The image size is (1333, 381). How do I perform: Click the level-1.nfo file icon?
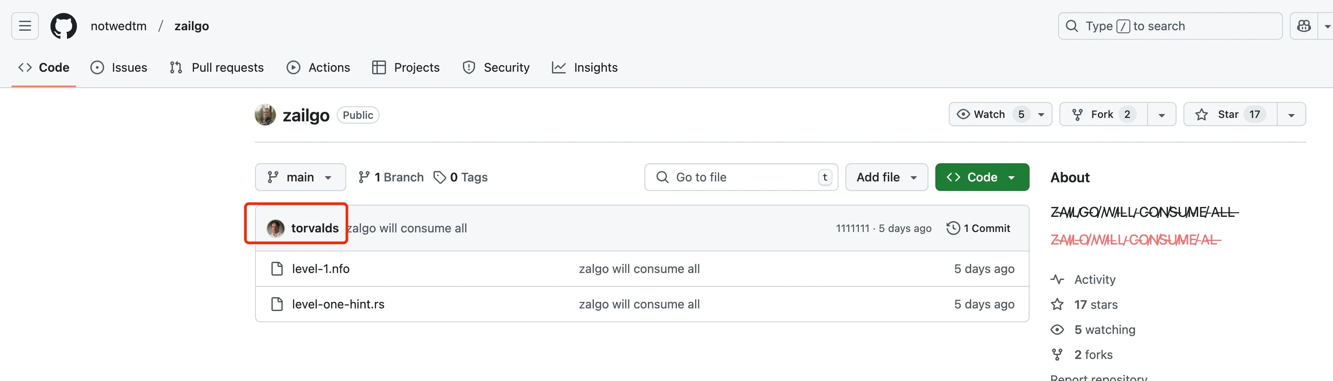(277, 269)
